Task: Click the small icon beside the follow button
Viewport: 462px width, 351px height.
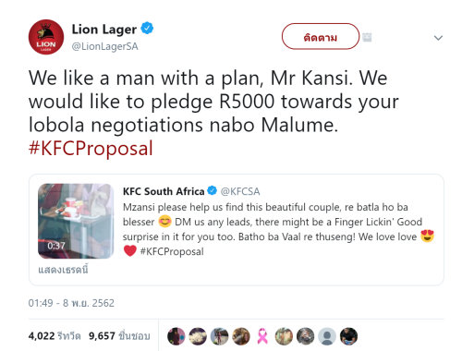Action: [367, 37]
